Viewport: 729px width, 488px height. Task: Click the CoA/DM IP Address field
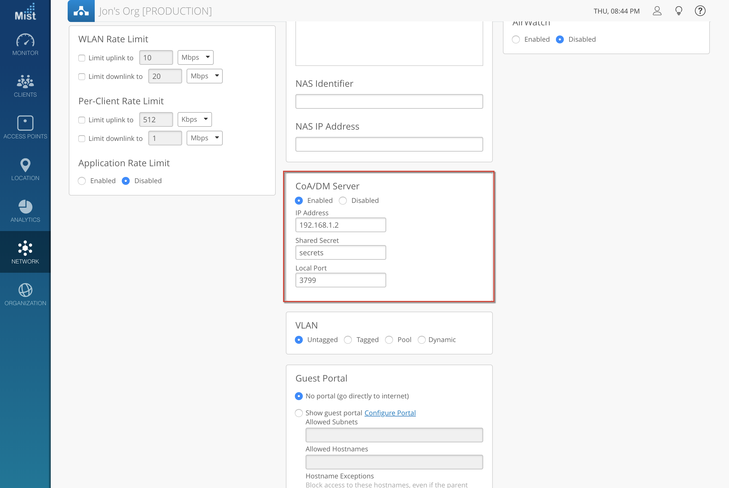[340, 225]
